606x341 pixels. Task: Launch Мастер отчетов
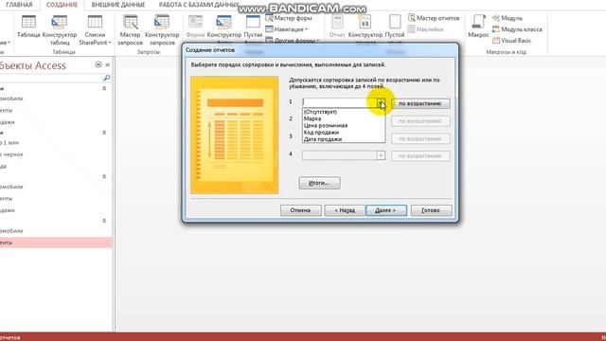(434, 18)
